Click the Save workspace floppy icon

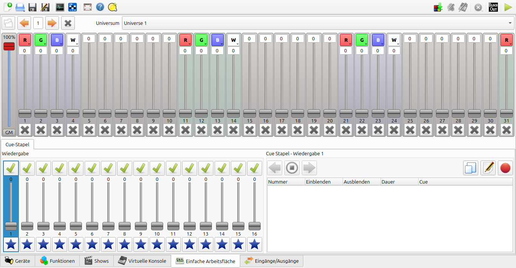[x=32, y=7]
